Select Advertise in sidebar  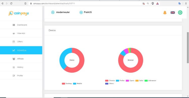coord(21,50)
